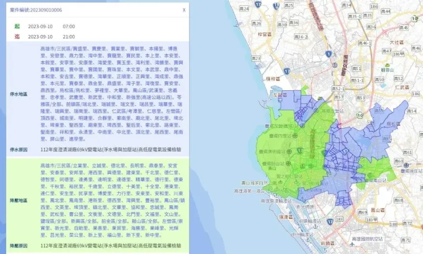Click the 臺鐵後庄站 railway icon
This screenshot has height=254, width=423.
click(406, 165)
